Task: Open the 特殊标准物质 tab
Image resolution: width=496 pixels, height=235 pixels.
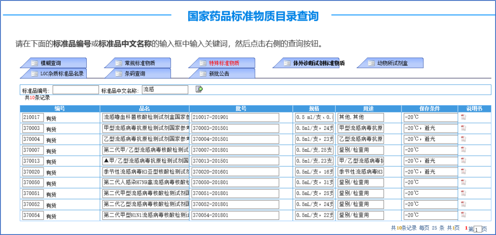Action: [x=222, y=63]
